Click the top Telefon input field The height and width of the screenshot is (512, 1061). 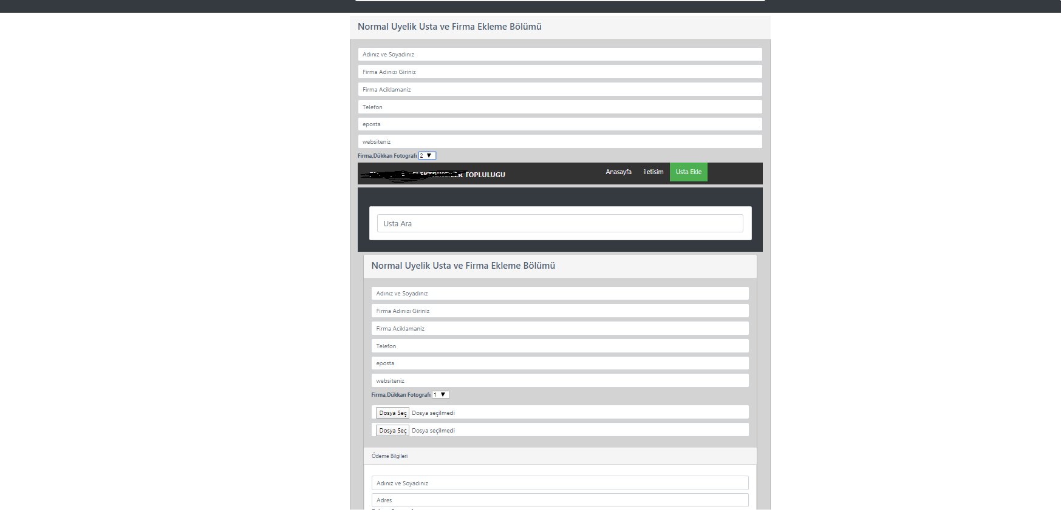click(560, 107)
